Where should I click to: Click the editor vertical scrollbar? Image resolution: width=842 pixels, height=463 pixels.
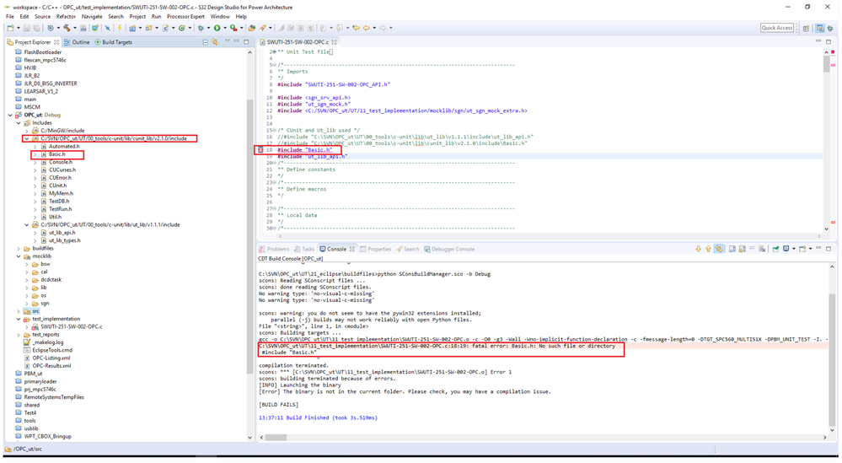coord(827,63)
